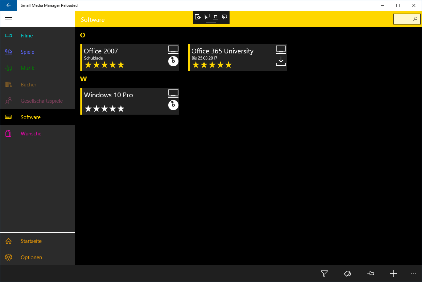The image size is (422, 282).
Task: Click the star rating of Windows 10 Pro
Action: click(x=105, y=109)
